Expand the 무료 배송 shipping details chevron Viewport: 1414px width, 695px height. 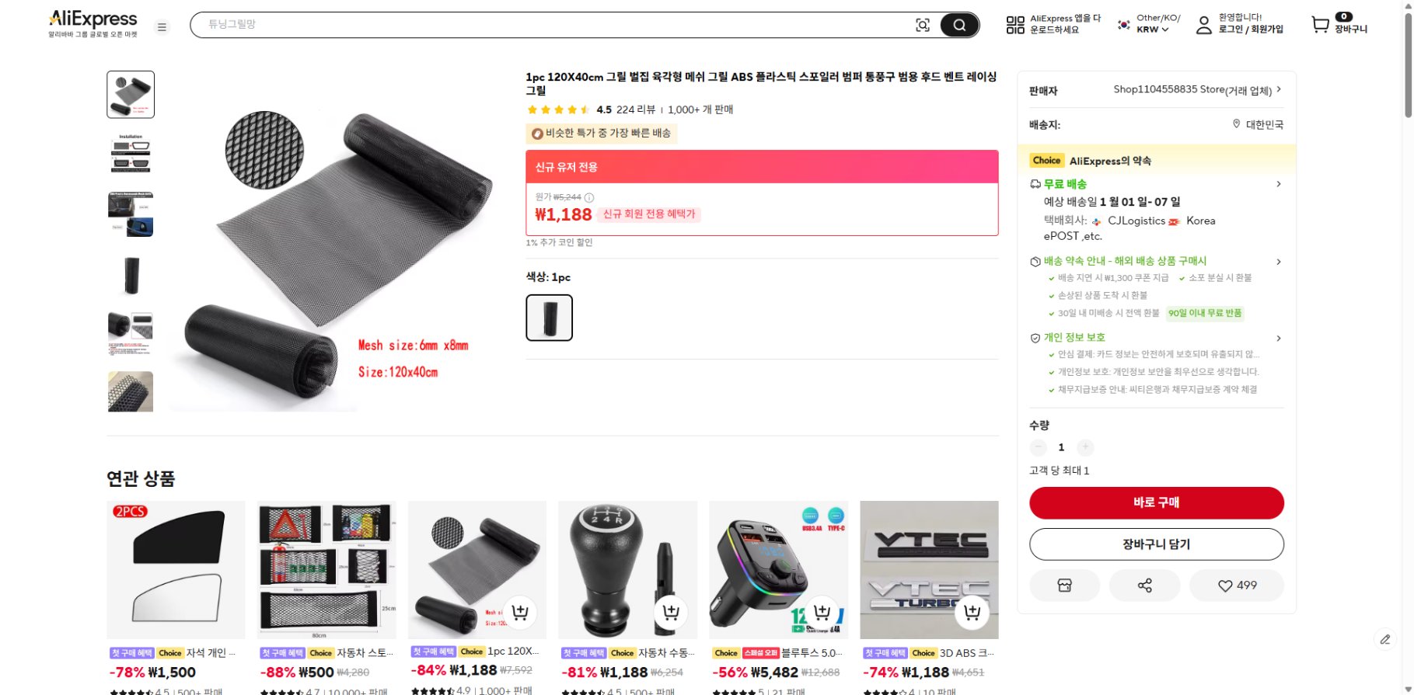point(1279,184)
